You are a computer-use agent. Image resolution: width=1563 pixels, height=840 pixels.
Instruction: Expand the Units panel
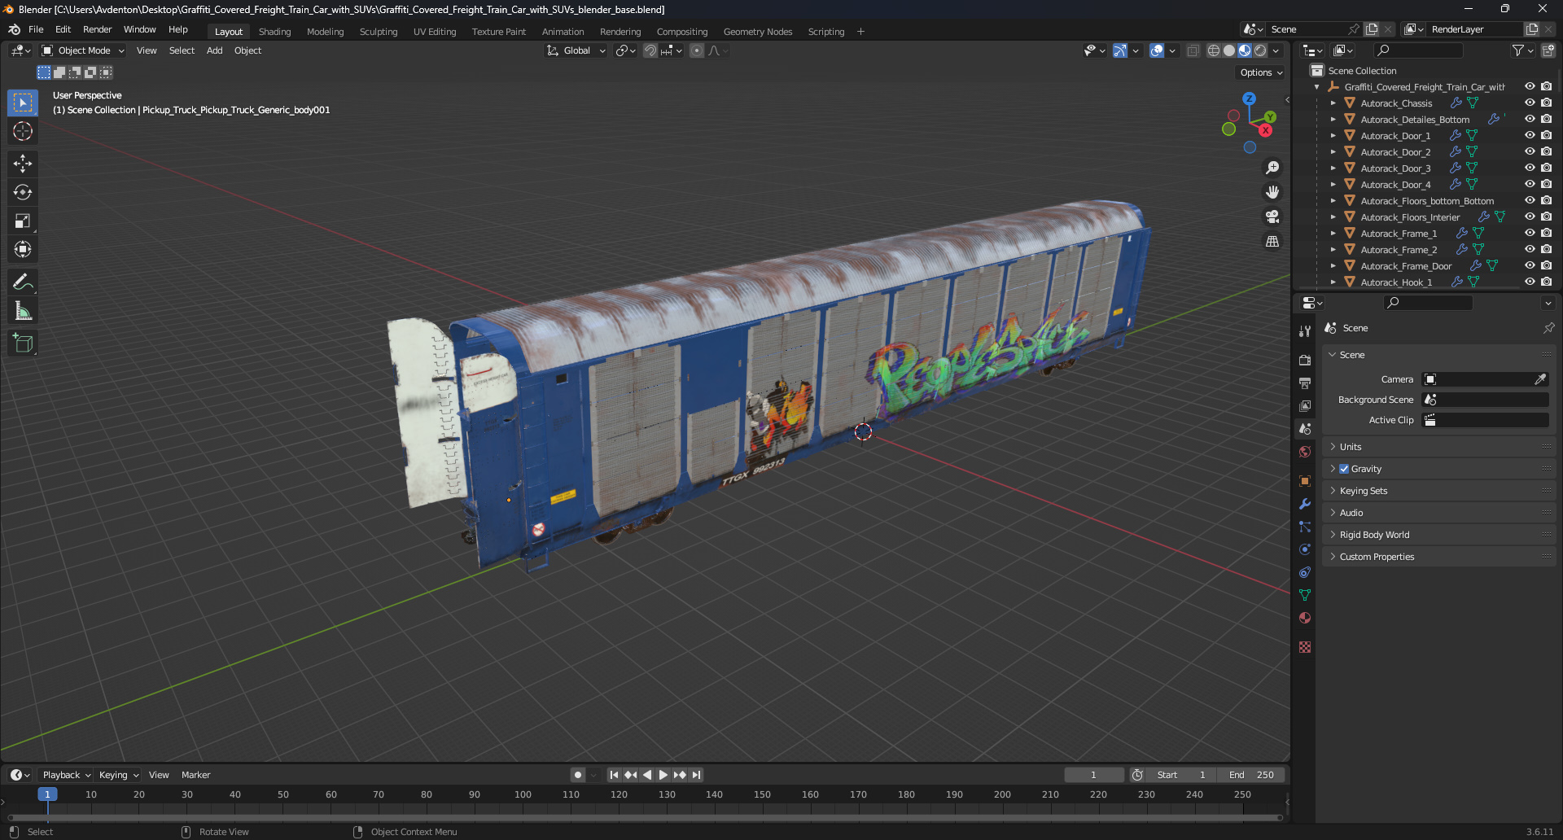[1438, 447]
